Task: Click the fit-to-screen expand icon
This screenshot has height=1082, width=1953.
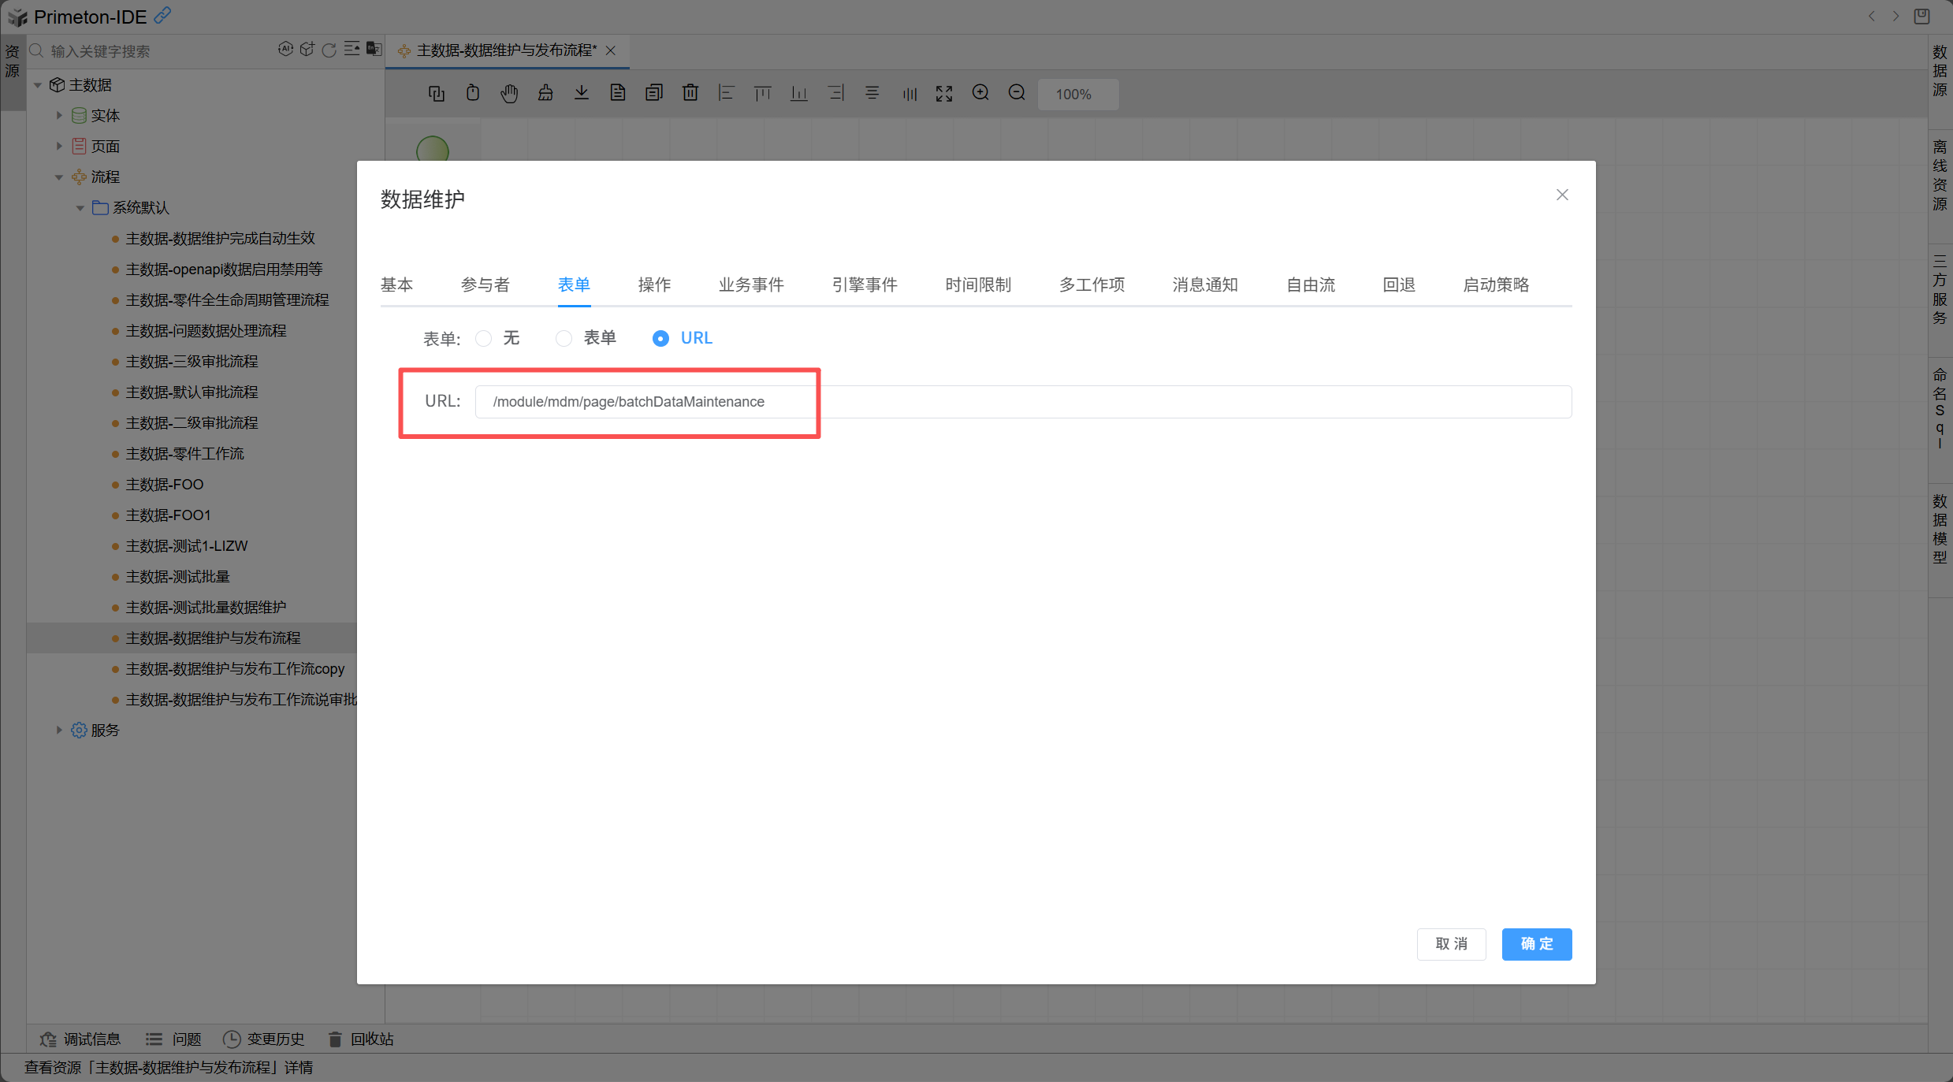Action: (x=944, y=94)
